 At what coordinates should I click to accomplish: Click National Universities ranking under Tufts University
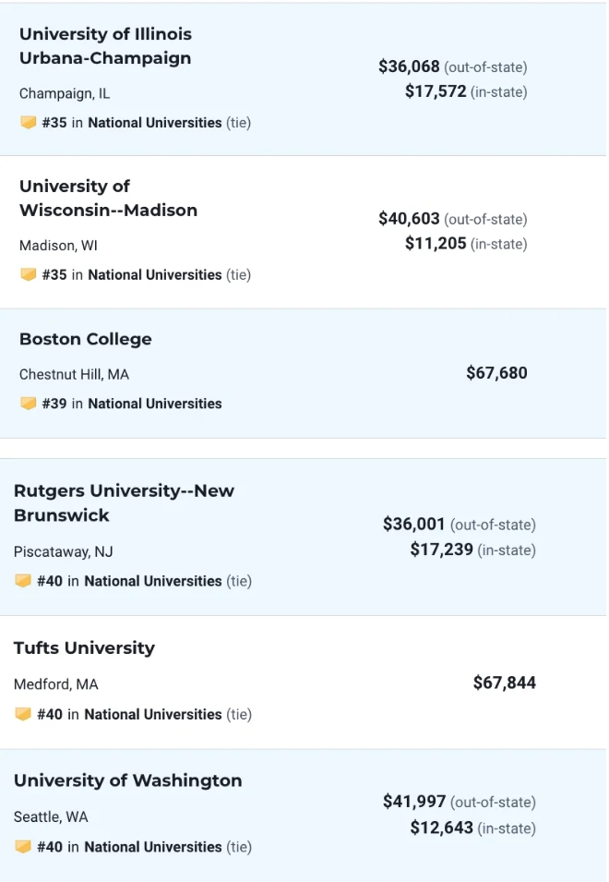[152, 714]
